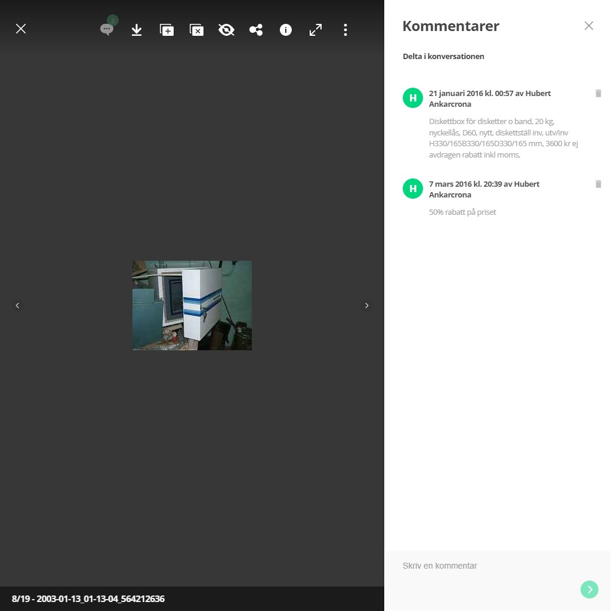Delete the 7 mars 2016 comment

click(x=598, y=184)
